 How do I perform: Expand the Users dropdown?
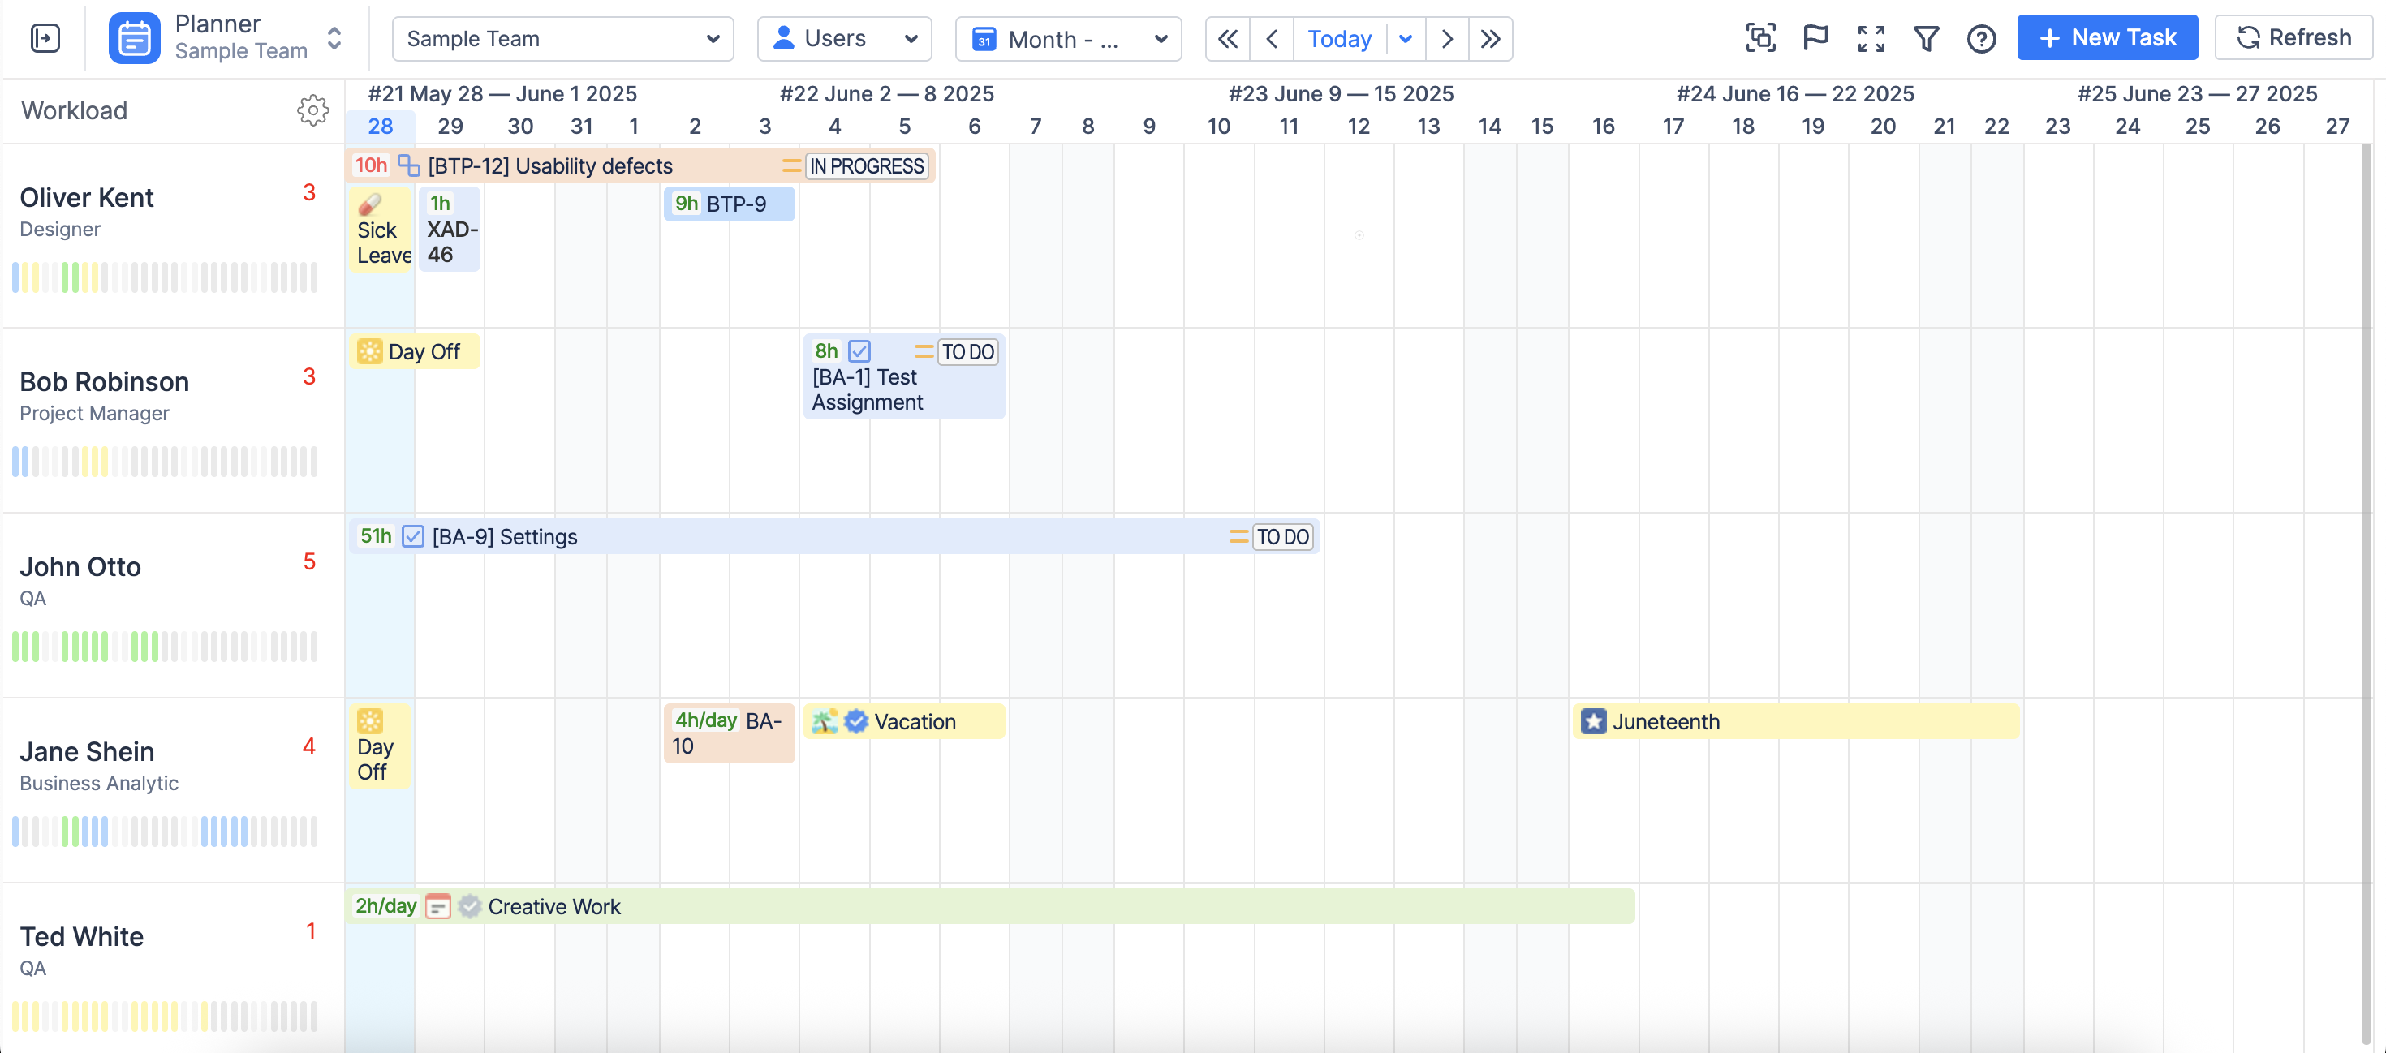pyautogui.click(x=844, y=39)
